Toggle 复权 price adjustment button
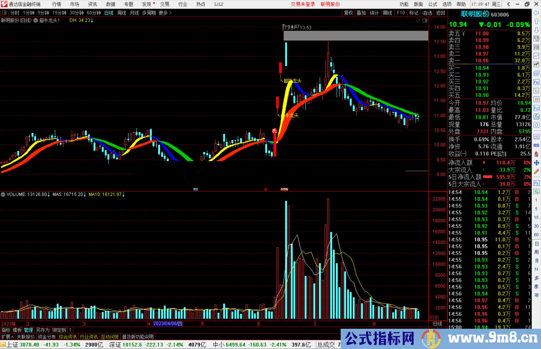 [x=348, y=13]
